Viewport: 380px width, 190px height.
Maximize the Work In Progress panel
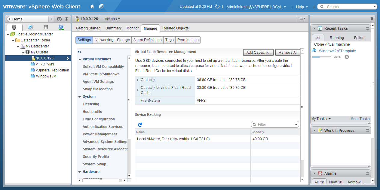pyautogui.click(x=367, y=131)
